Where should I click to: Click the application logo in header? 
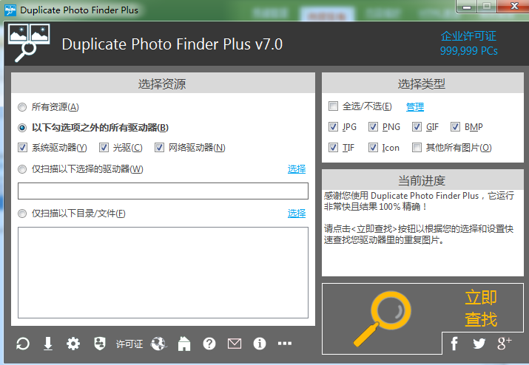29,42
